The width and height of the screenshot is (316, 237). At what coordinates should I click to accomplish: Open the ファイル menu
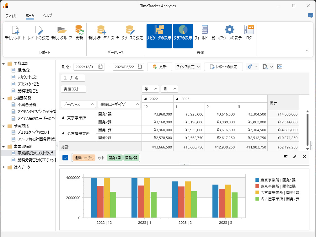point(11,16)
